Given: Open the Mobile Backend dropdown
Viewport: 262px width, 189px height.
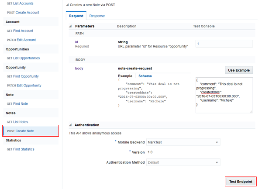Looking at the screenshot, I should coord(183,142).
